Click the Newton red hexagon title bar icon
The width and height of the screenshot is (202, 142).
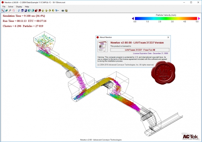click(2, 2)
